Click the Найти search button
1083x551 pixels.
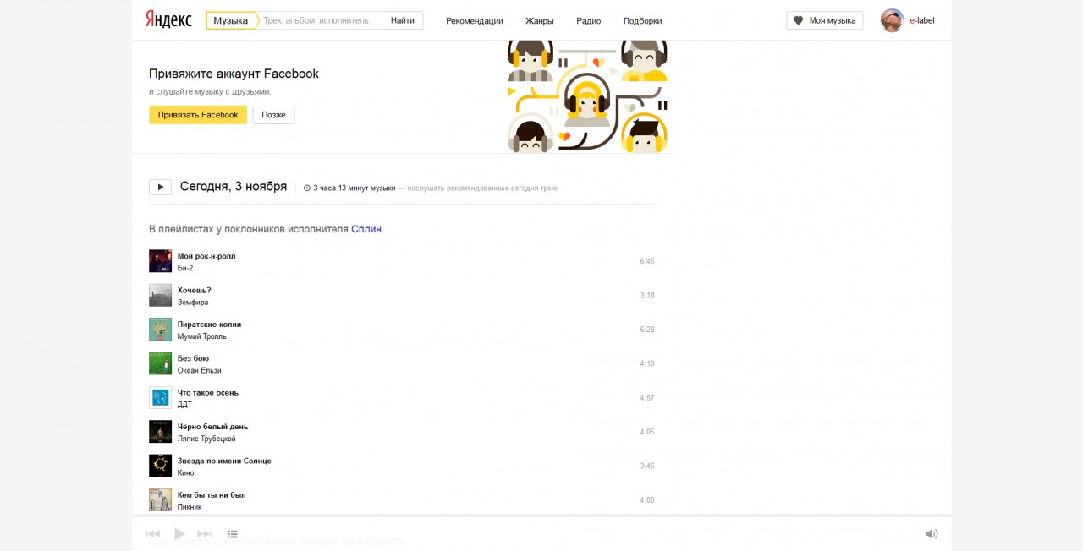pyautogui.click(x=403, y=20)
